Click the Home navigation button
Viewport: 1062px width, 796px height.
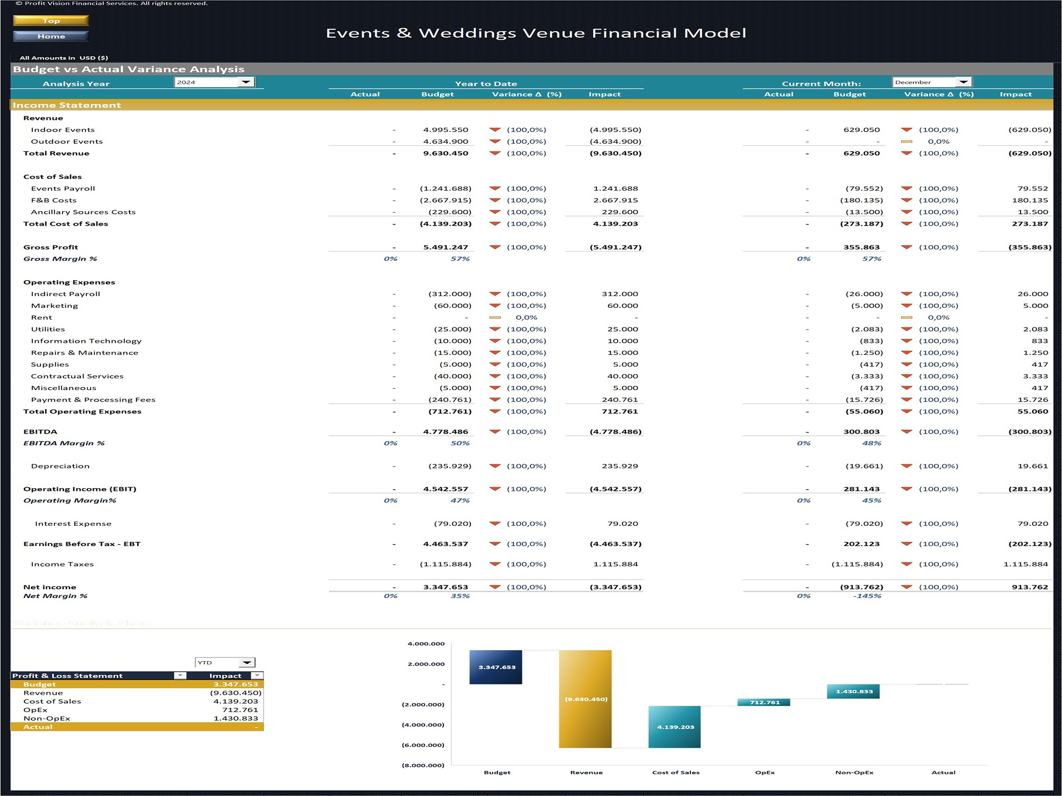50,36
